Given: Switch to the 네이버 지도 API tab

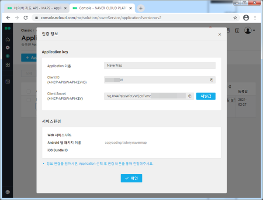Looking at the screenshot, I should click(37, 8).
